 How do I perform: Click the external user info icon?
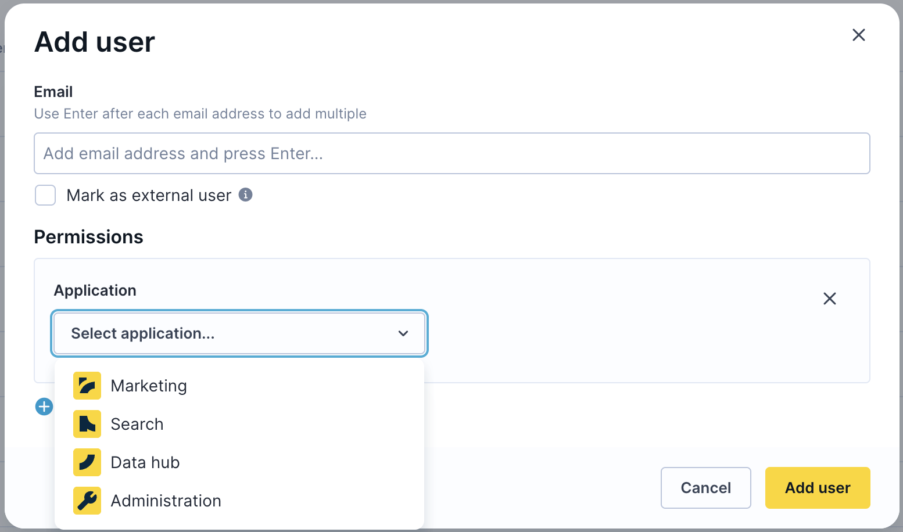(x=246, y=195)
